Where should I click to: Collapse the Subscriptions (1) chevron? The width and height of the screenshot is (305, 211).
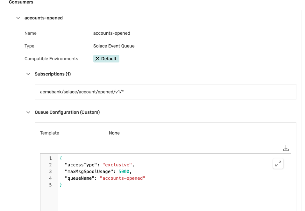click(28, 74)
